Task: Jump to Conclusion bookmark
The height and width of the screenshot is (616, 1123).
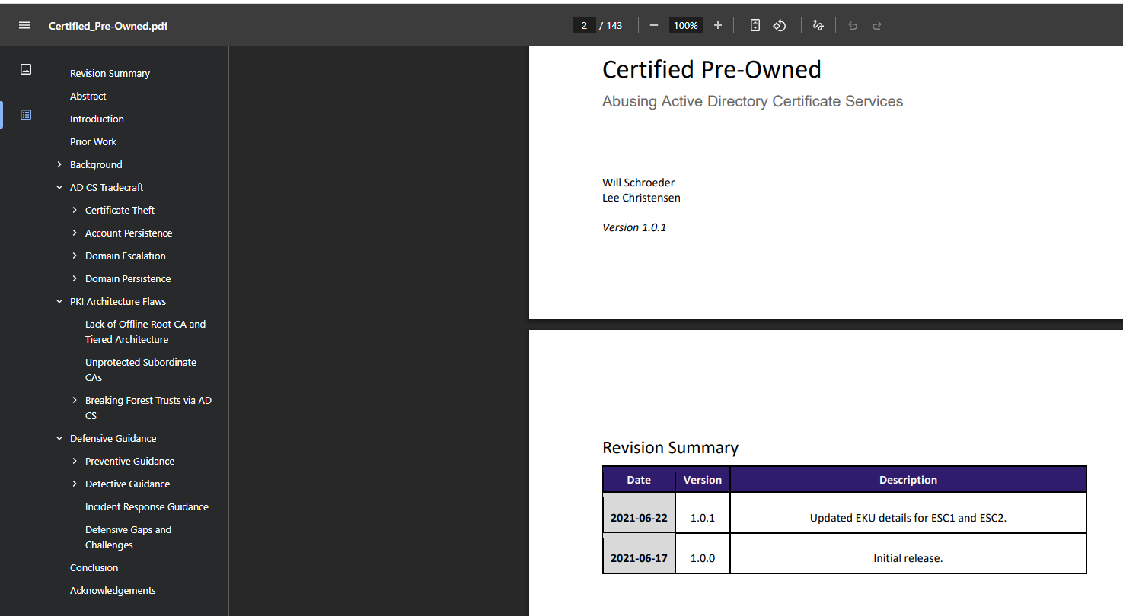Action: pos(94,567)
